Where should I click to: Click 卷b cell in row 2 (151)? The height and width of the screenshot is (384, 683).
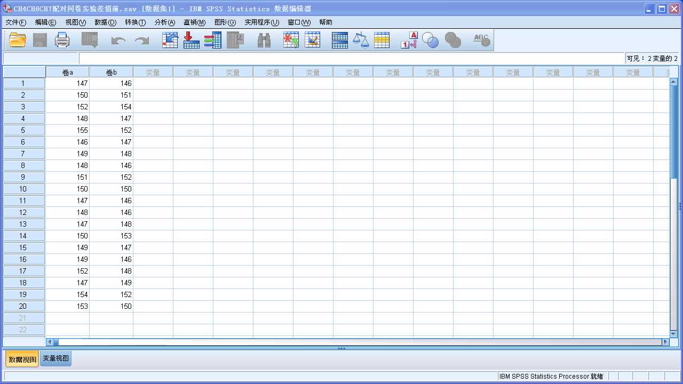111,95
